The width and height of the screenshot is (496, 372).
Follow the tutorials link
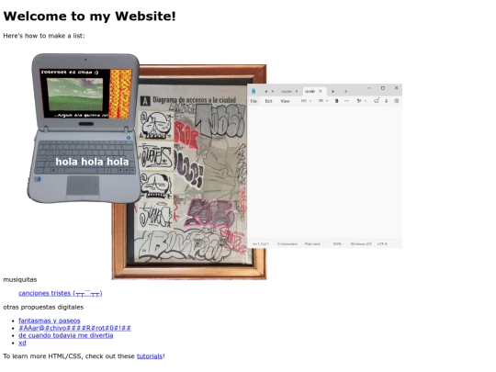pyautogui.click(x=150, y=356)
